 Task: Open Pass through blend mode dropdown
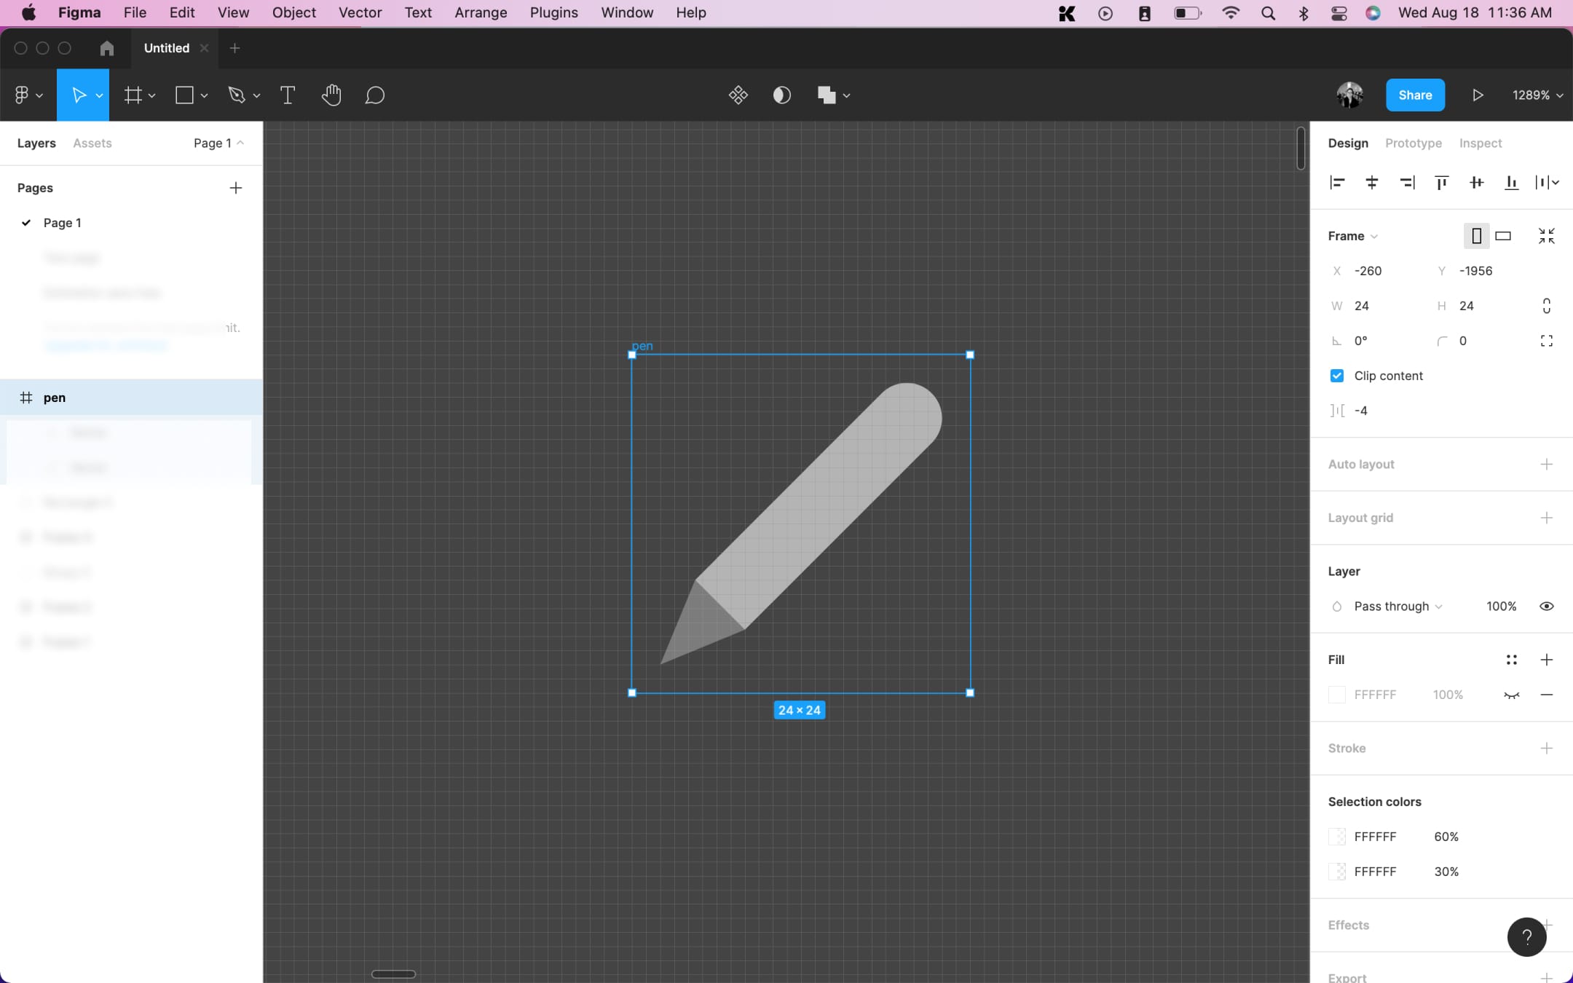pos(1397,607)
